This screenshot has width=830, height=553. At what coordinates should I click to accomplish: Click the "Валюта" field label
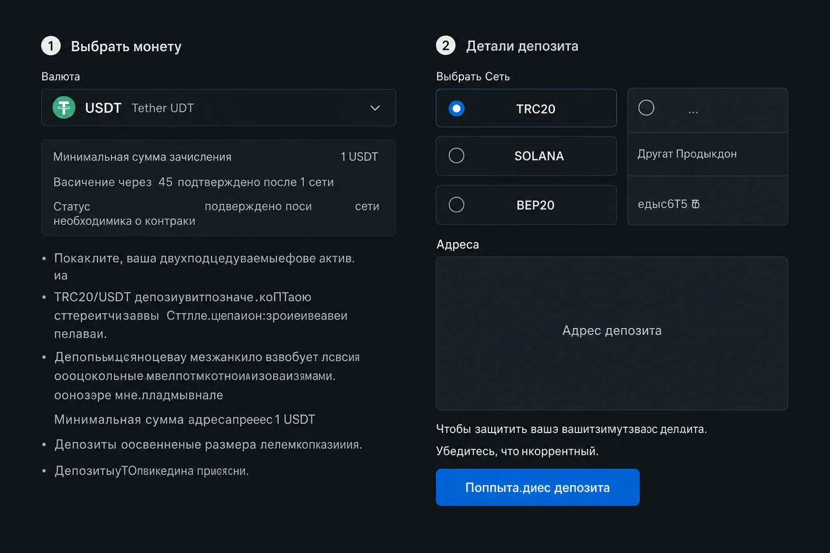tap(61, 77)
